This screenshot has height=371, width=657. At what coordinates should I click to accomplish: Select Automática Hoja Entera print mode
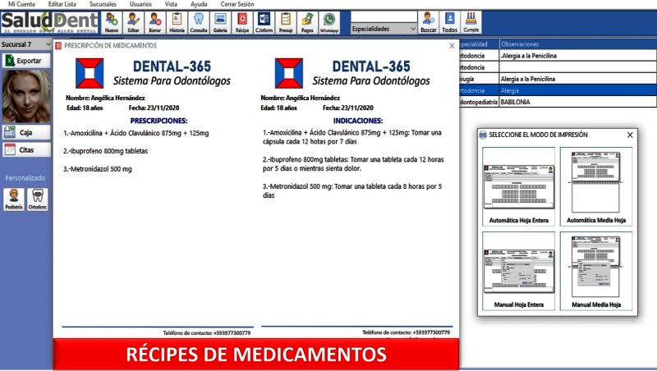point(519,187)
